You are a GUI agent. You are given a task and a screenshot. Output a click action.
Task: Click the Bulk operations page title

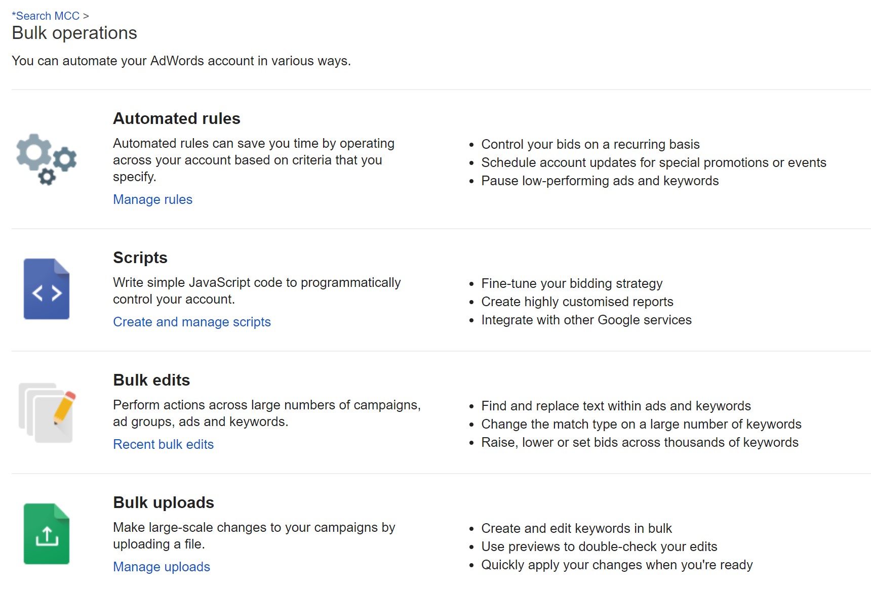(x=74, y=33)
